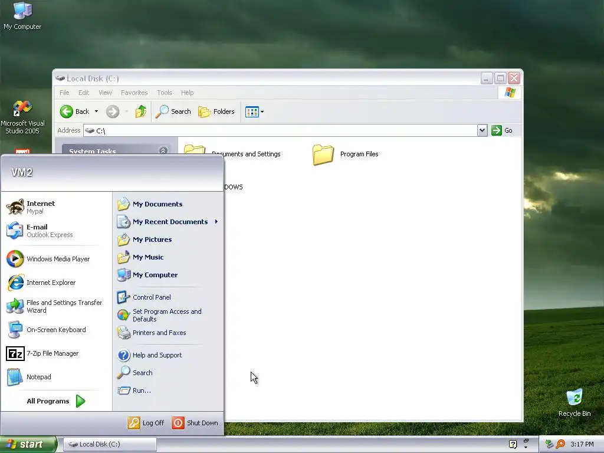Screen dimensions: 604x453
Task: Open the File menu
Action: point(64,93)
